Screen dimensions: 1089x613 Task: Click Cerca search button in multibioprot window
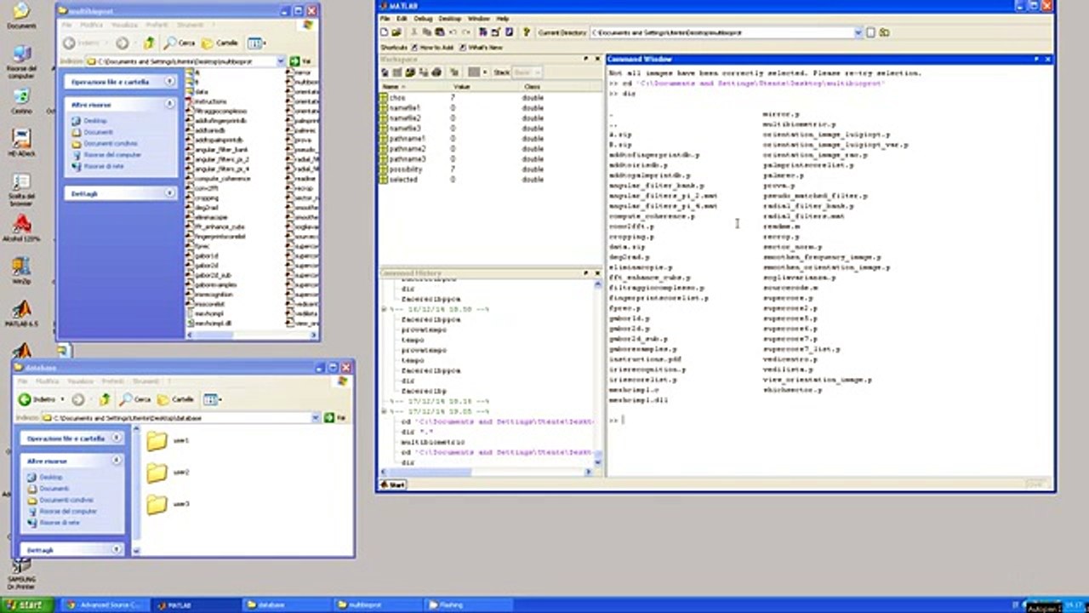pyautogui.click(x=180, y=43)
